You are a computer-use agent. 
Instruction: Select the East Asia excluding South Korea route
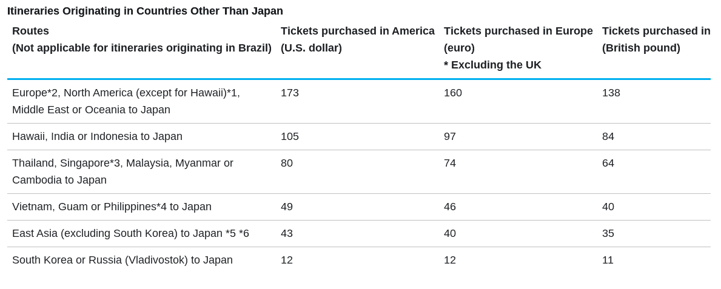click(130, 233)
